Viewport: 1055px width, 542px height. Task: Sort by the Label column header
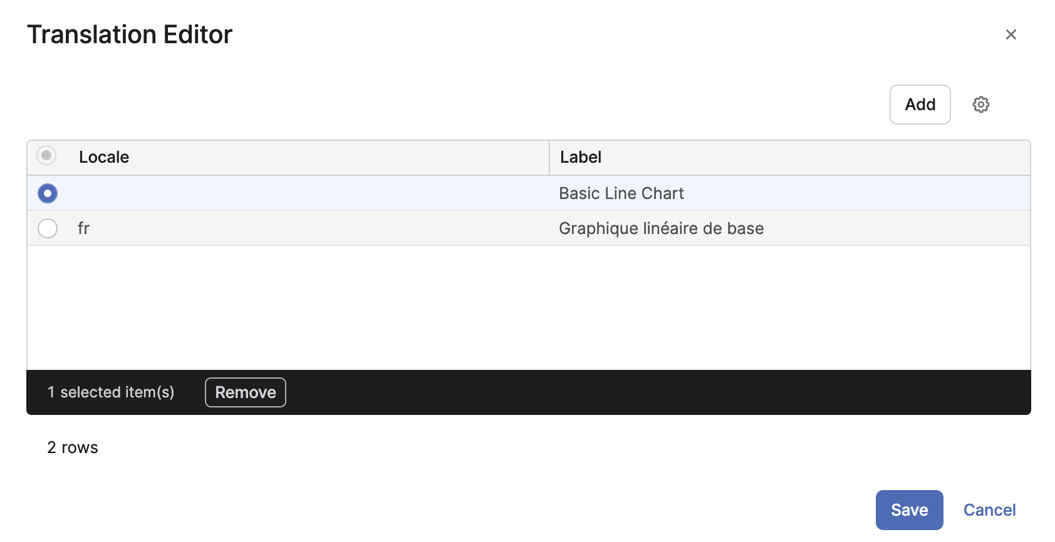tap(581, 157)
